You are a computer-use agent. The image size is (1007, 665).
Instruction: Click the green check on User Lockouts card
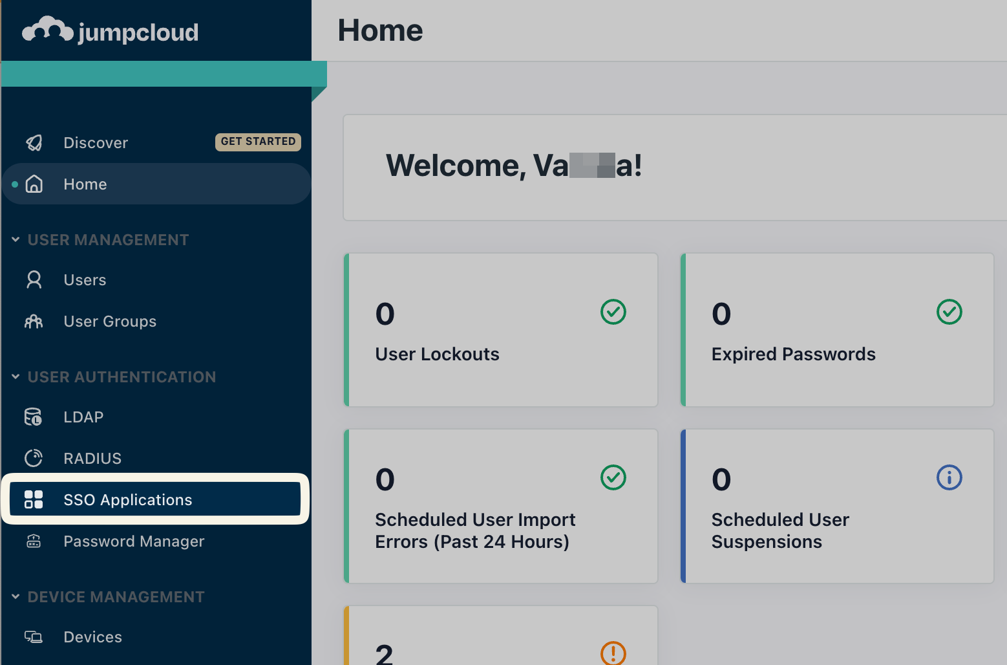[613, 312]
